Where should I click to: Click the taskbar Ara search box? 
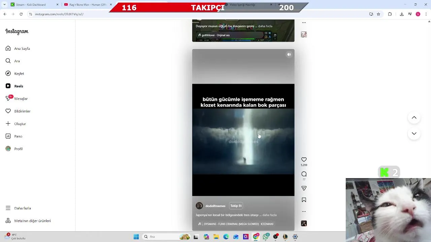coord(167,237)
